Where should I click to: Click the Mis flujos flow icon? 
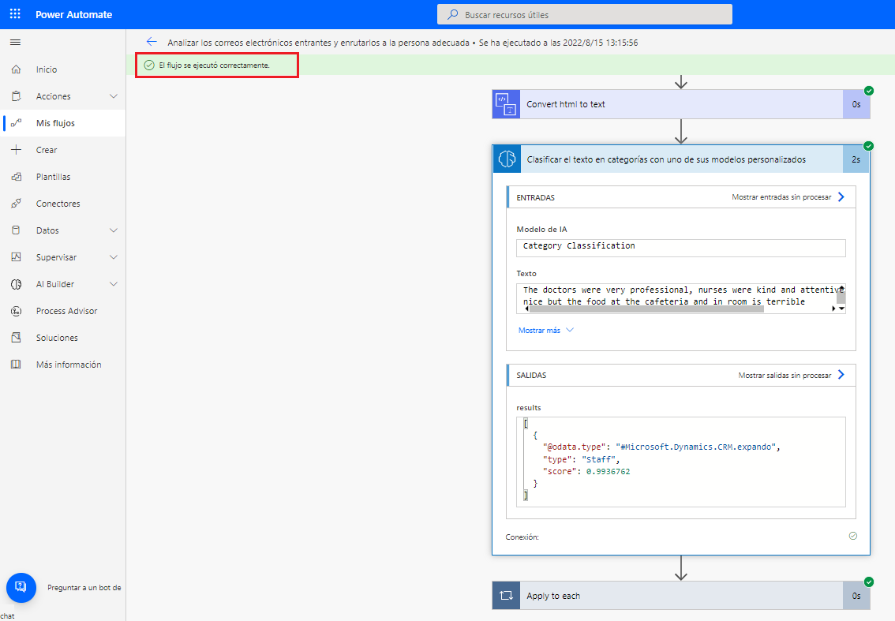(x=16, y=123)
